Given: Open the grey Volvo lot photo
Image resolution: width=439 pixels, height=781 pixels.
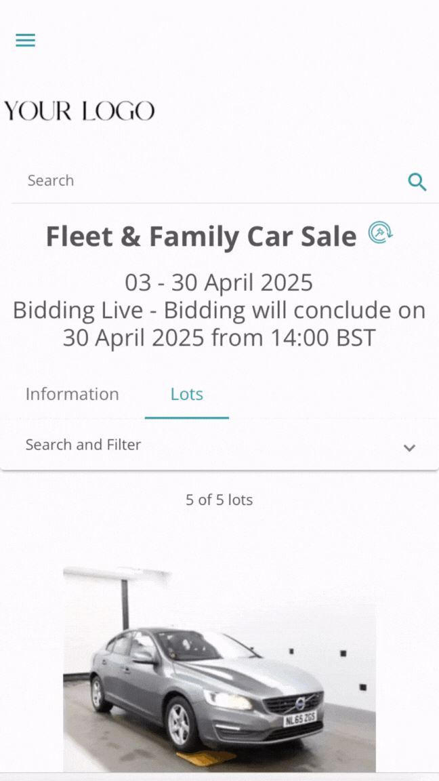Looking at the screenshot, I should (219, 668).
